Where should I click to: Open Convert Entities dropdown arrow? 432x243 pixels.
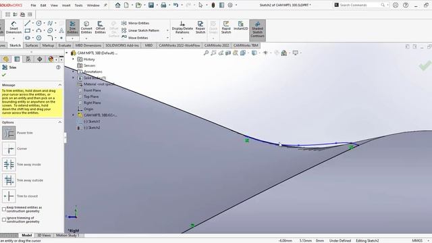point(86,38)
